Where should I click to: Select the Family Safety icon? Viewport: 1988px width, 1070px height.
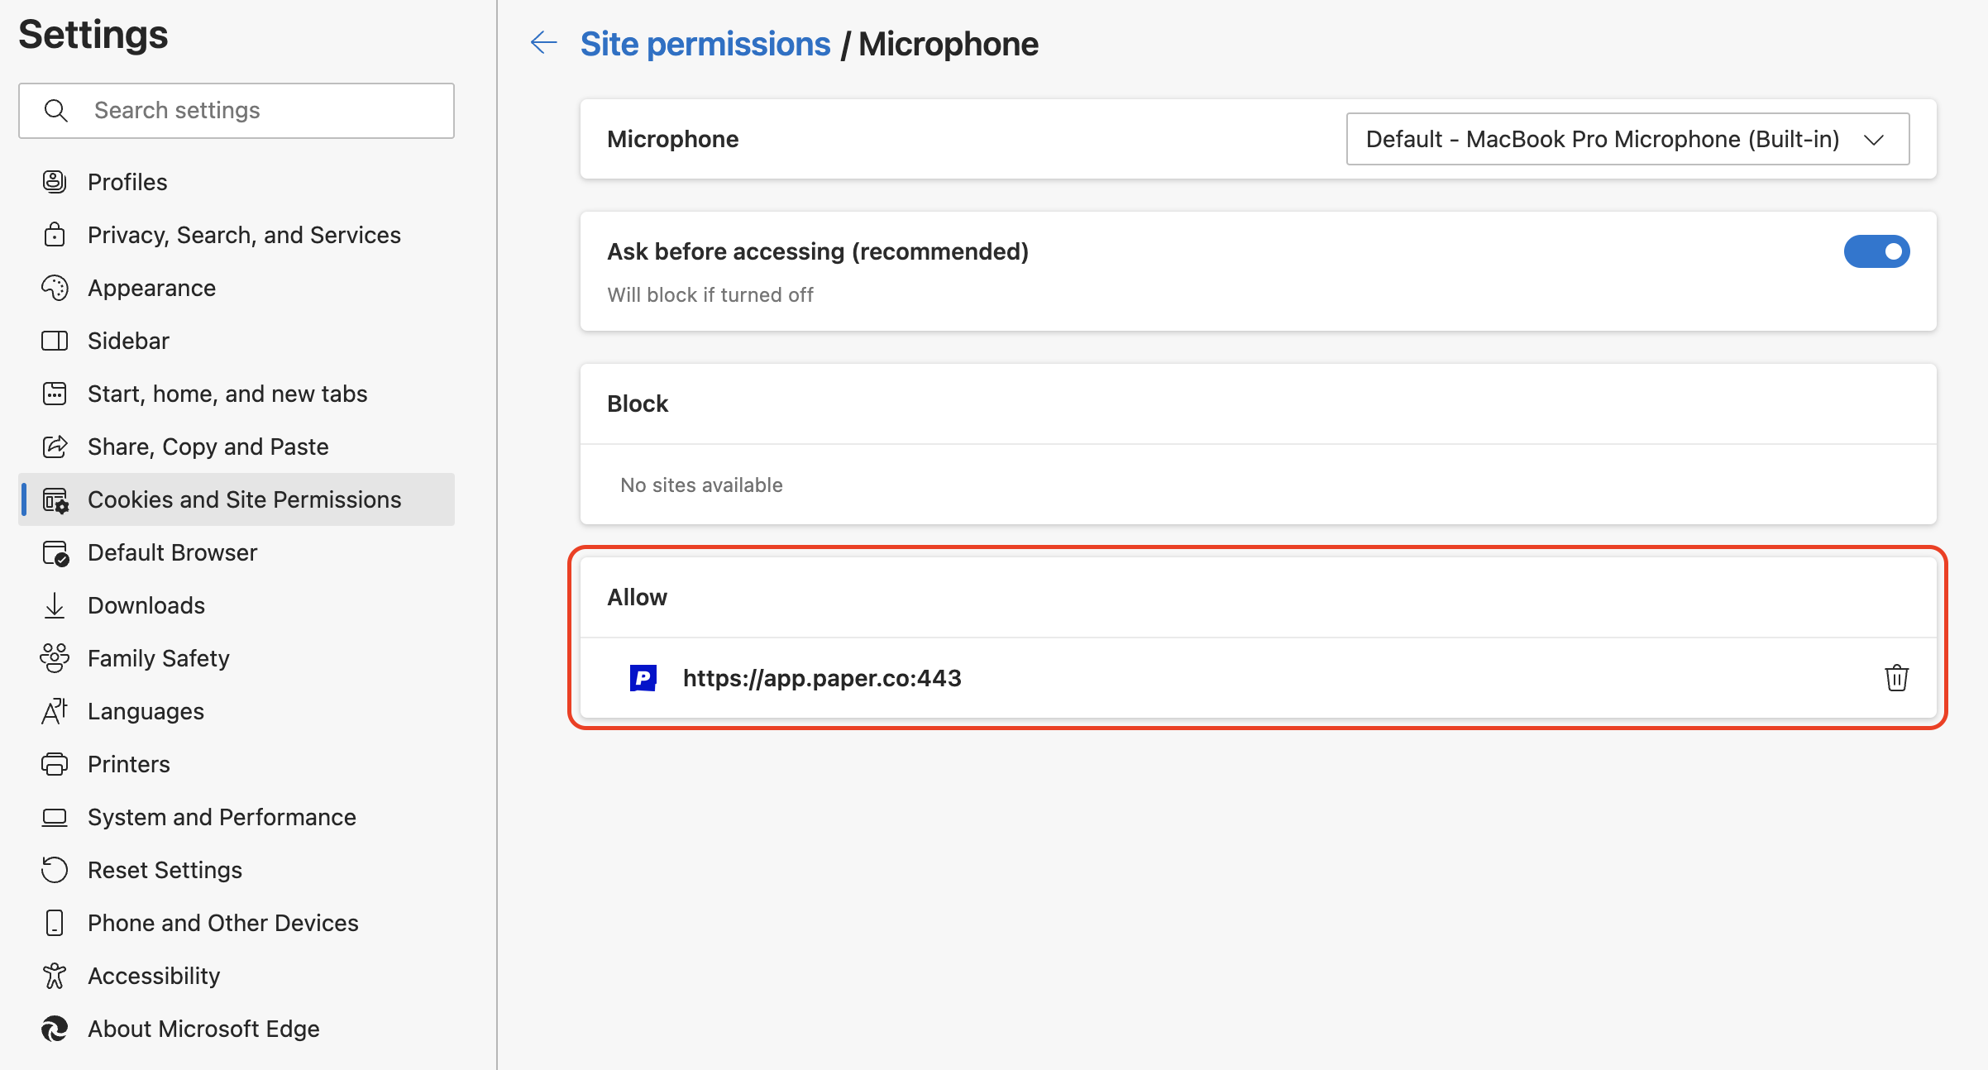55,657
